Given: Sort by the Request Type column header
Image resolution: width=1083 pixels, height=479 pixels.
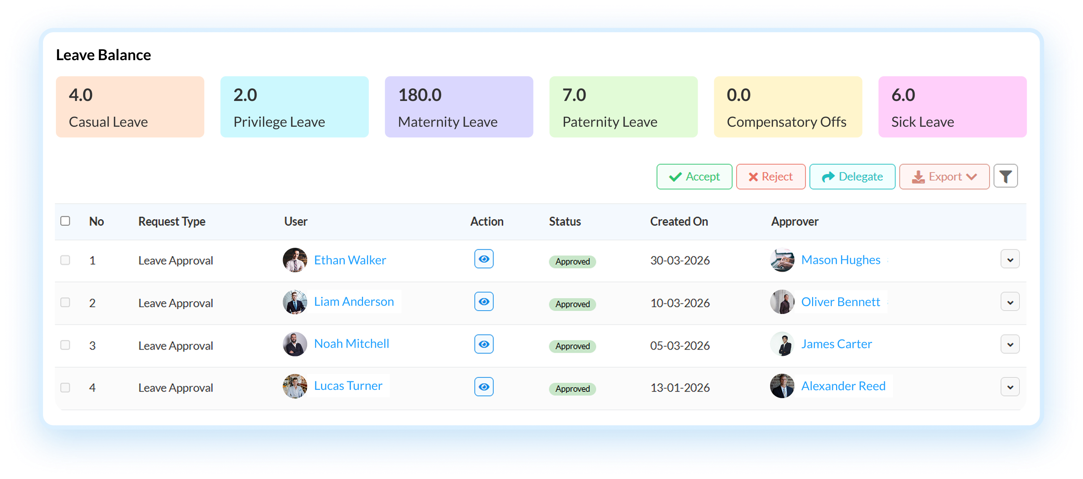Looking at the screenshot, I should pos(172,221).
